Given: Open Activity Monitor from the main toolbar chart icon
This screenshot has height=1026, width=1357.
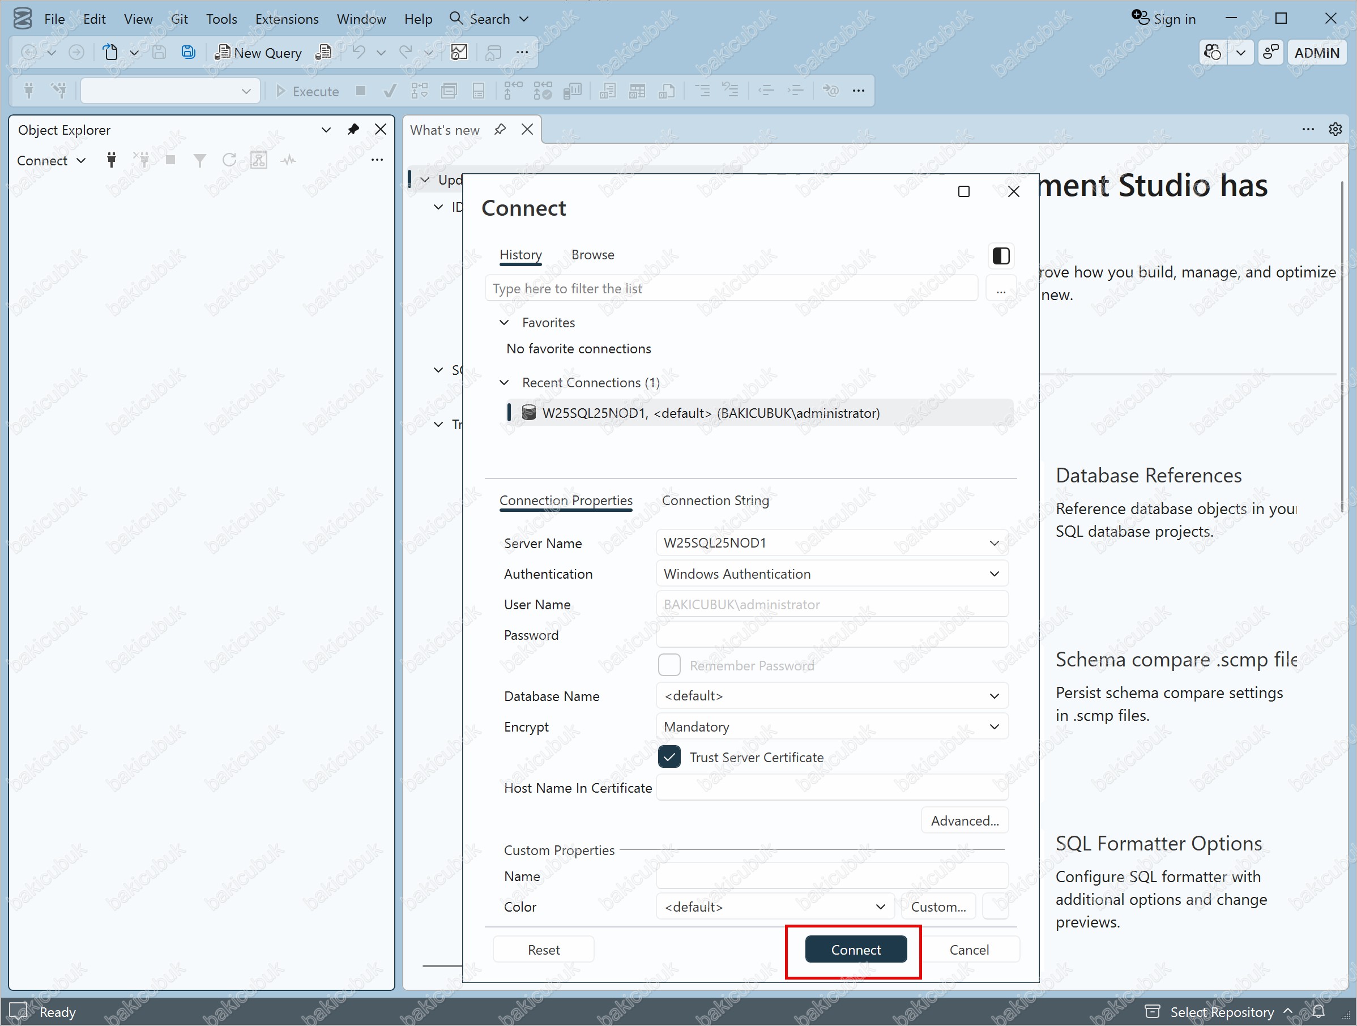Looking at the screenshot, I should coord(459,52).
